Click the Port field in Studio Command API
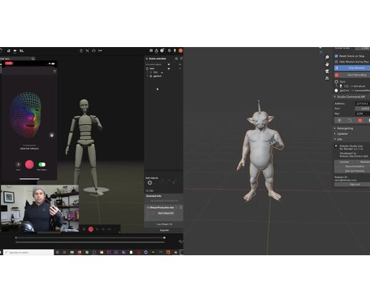 pos(362,108)
